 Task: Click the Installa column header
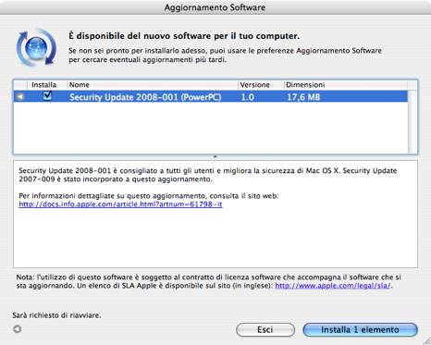[x=43, y=85]
